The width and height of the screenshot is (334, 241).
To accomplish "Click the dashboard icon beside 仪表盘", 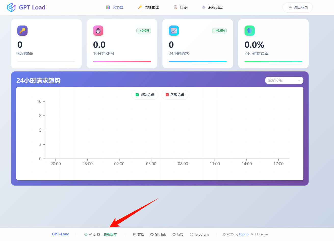I will (108, 7).
